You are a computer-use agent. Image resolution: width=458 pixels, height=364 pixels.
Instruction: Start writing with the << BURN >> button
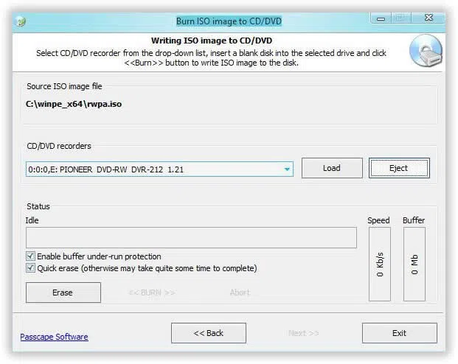152,293
